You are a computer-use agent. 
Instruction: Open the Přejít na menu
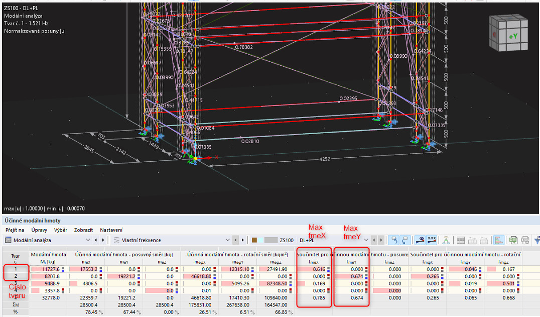click(x=15, y=230)
